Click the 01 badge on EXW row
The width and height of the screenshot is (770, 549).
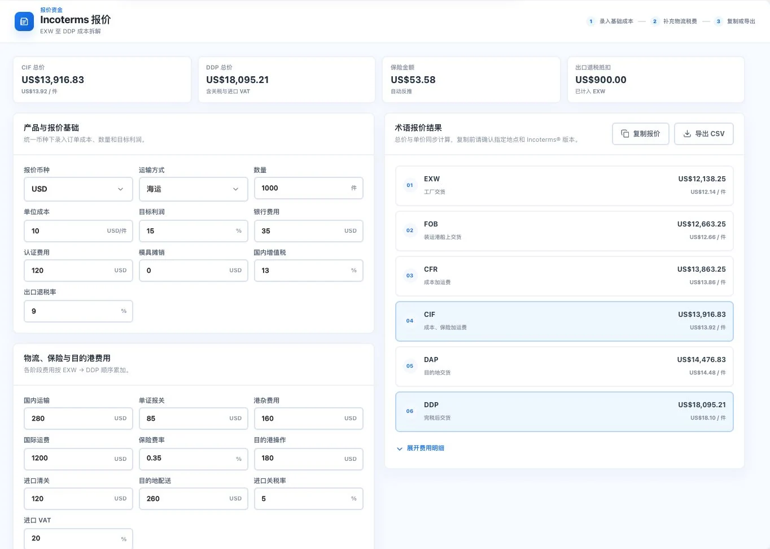(410, 185)
